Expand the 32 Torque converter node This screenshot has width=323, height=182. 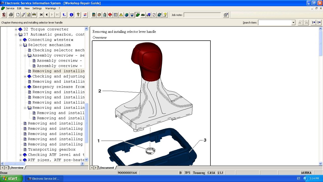tap(16, 30)
